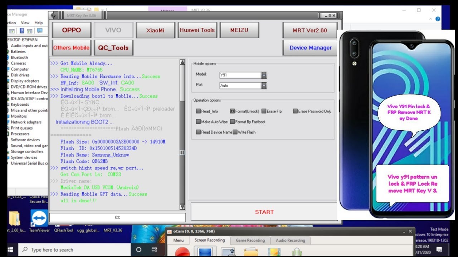Launch MRT Ver2.60 module

tap(310, 30)
